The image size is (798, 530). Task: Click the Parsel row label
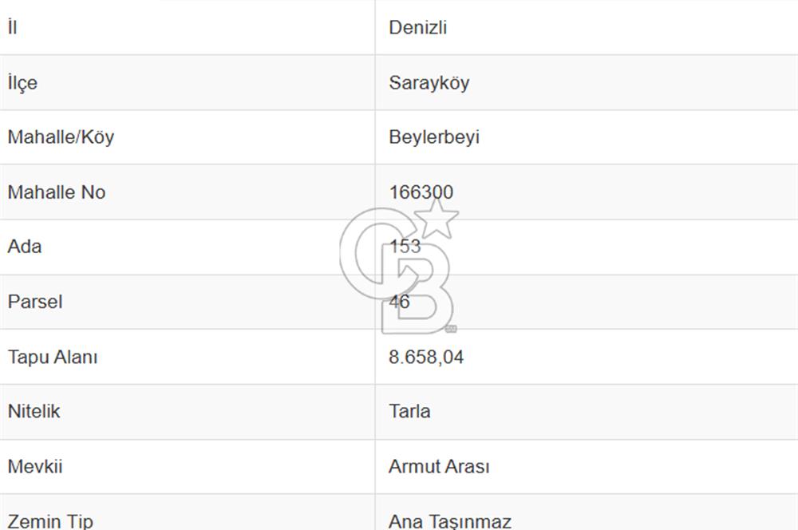[x=35, y=302]
